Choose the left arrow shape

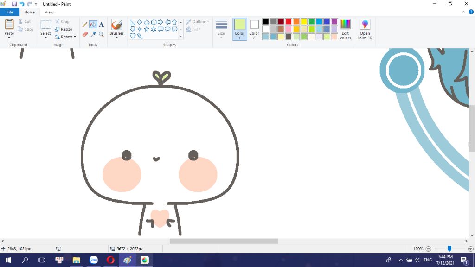tap(167, 22)
